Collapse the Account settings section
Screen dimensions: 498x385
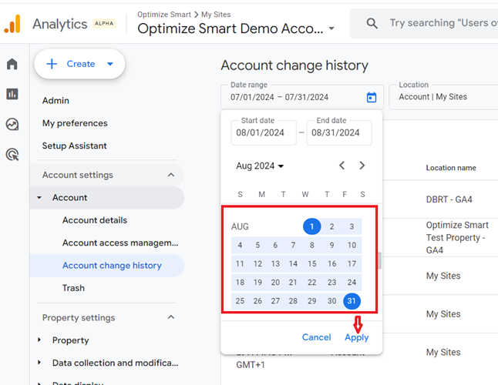(x=171, y=175)
